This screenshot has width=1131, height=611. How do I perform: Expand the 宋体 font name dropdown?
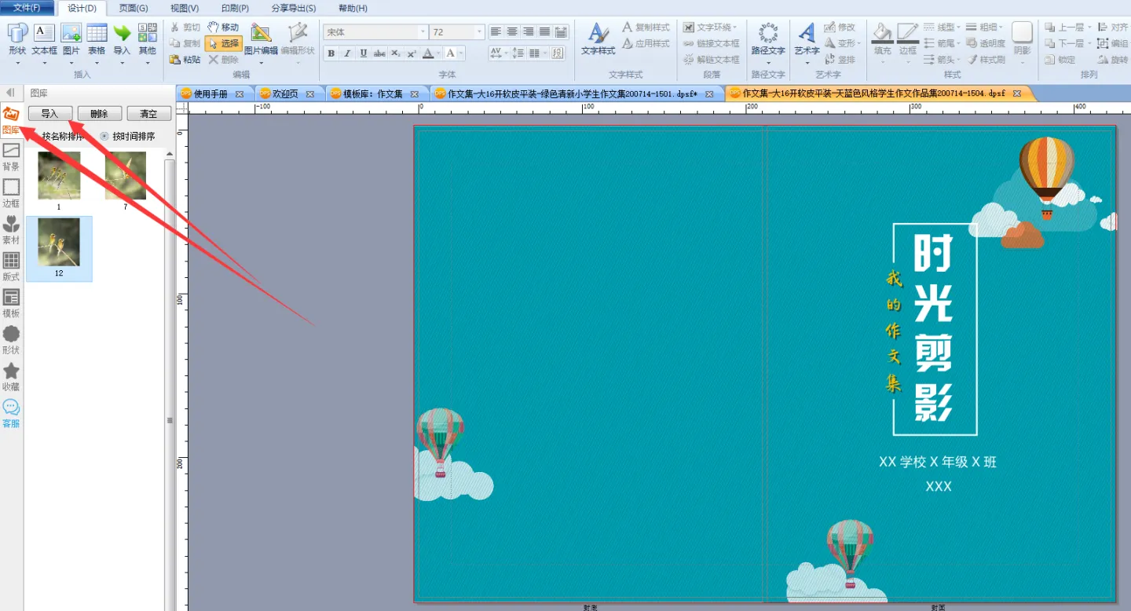click(423, 32)
